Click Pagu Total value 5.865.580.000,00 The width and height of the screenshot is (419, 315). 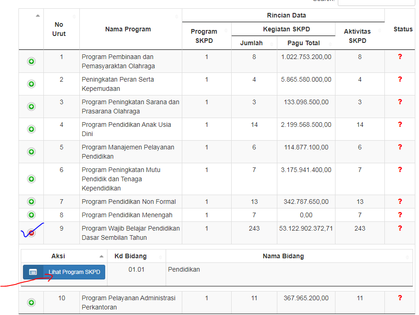(306, 80)
